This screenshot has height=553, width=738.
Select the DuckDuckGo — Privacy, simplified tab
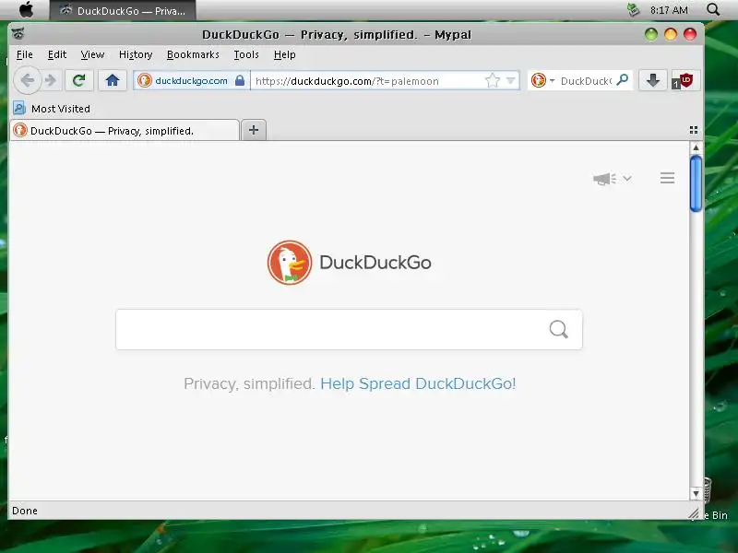pos(125,131)
